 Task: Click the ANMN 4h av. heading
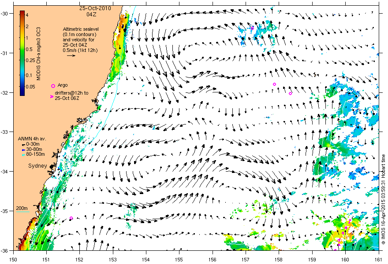click(x=32, y=139)
